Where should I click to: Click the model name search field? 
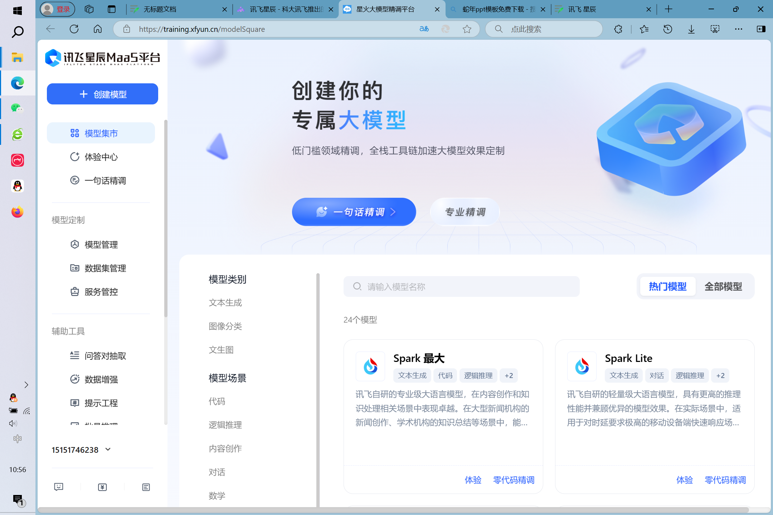coord(462,286)
